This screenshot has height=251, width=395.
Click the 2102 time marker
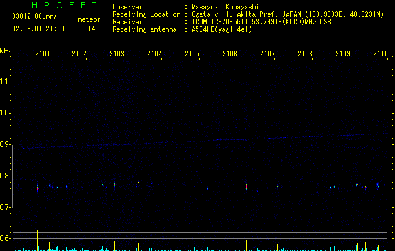coord(79,53)
